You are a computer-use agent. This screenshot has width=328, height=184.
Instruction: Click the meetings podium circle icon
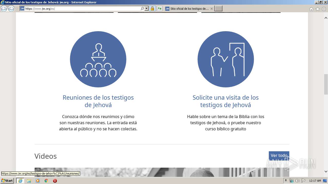[98, 59]
